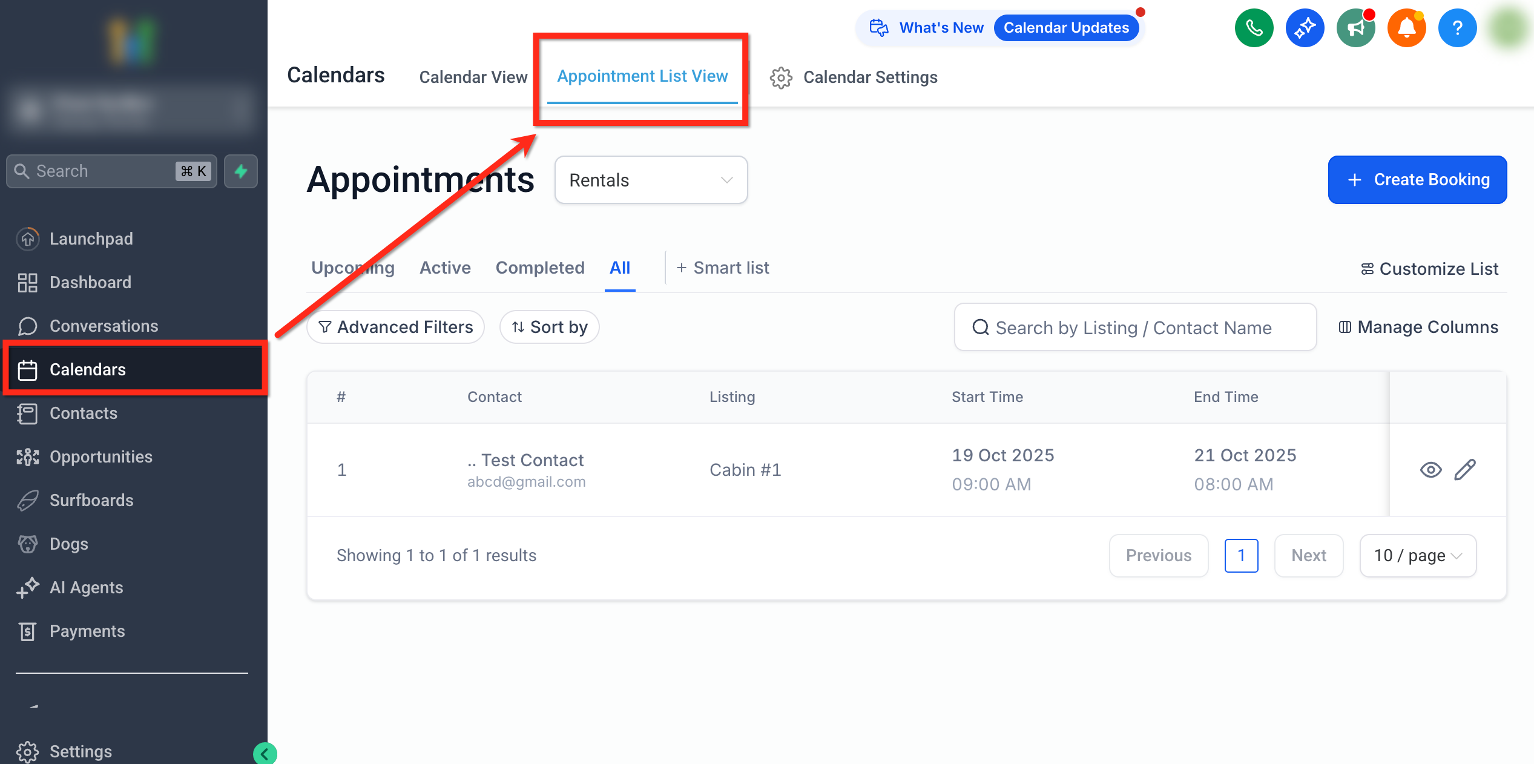1534x764 pixels.
Task: Click the Create Booking button
Action: coord(1417,180)
